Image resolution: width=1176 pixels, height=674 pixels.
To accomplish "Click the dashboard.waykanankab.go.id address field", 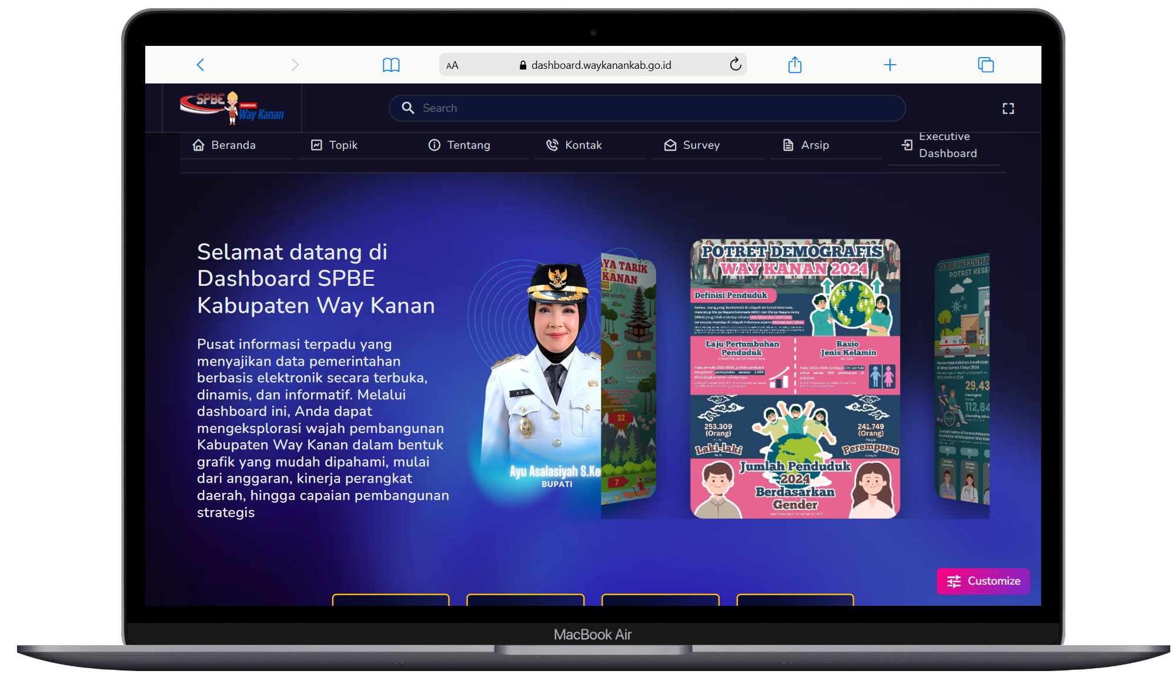I will click(593, 65).
